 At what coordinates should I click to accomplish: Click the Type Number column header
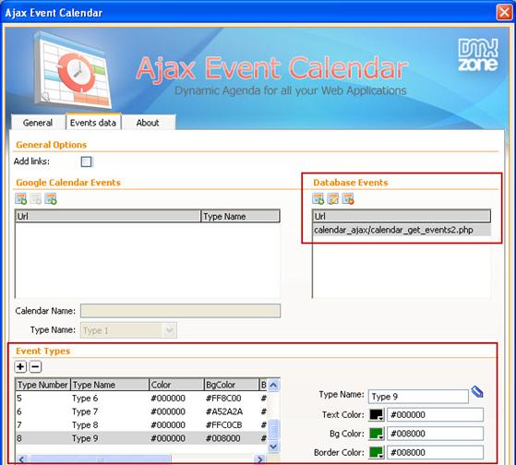click(42, 385)
